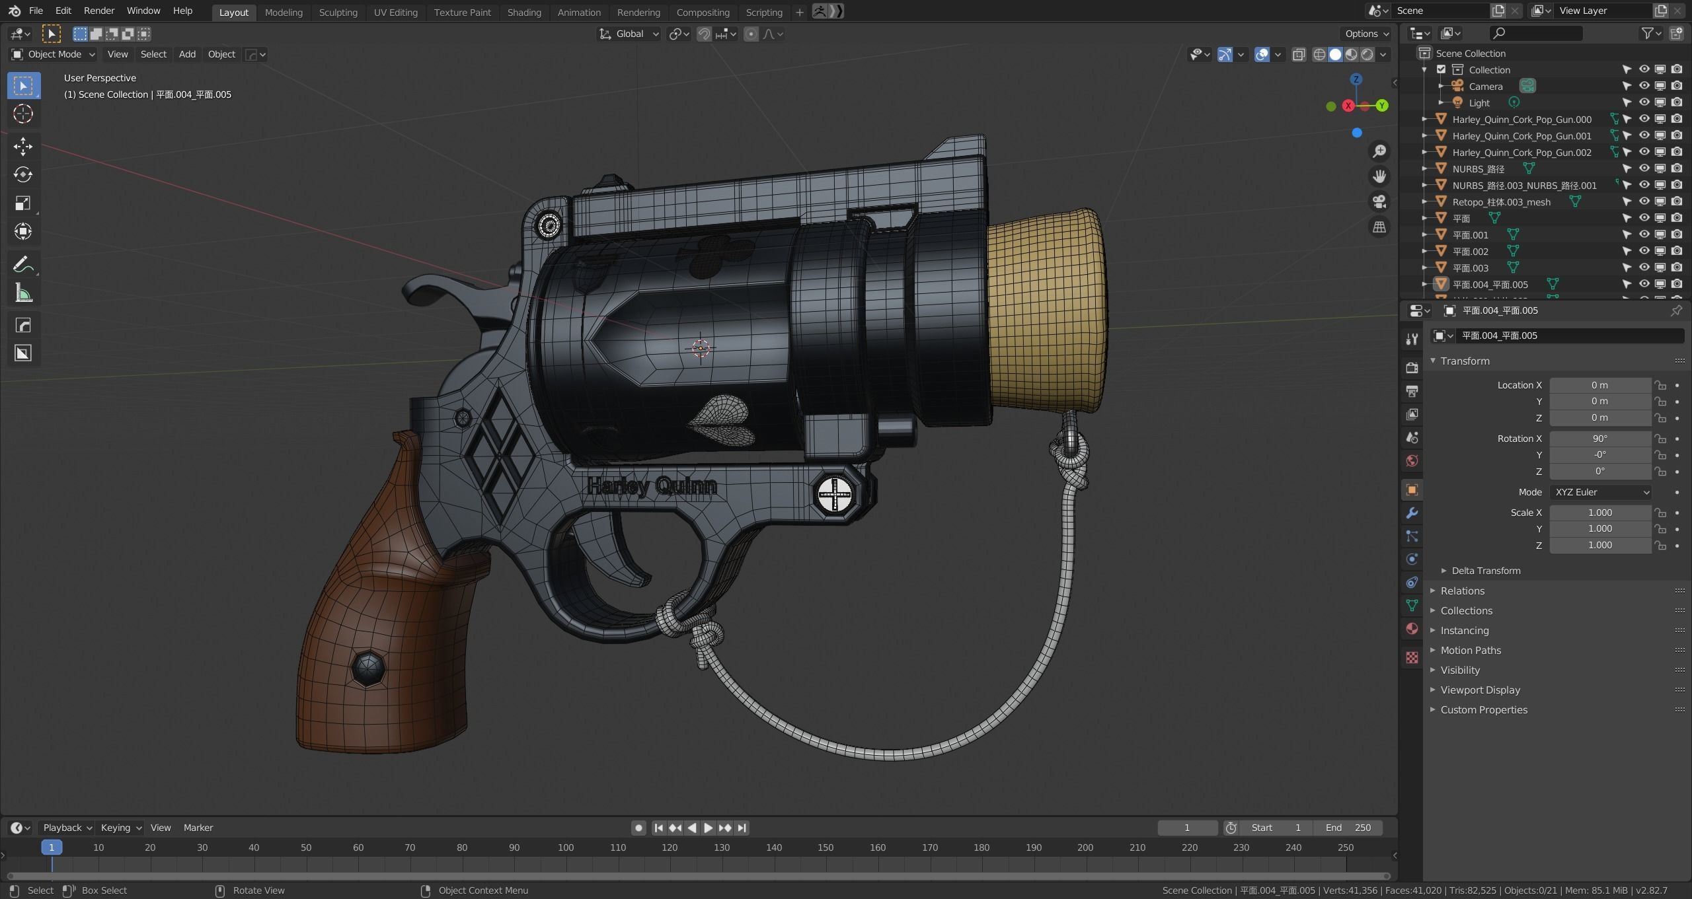The height and width of the screenshot is (899, 1692).
Task: Open the File menu
Action: click(36, 11)
